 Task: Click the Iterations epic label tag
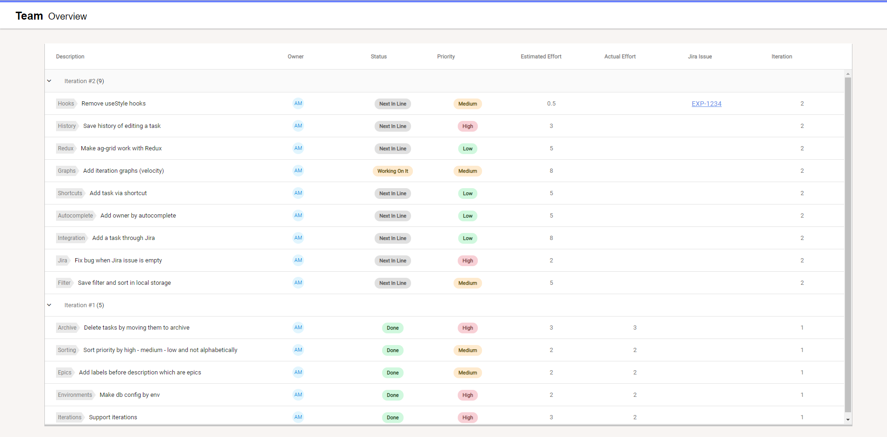point(70,417)
